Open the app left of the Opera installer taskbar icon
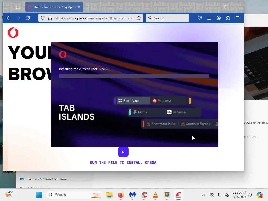 [x=167, y=195]
